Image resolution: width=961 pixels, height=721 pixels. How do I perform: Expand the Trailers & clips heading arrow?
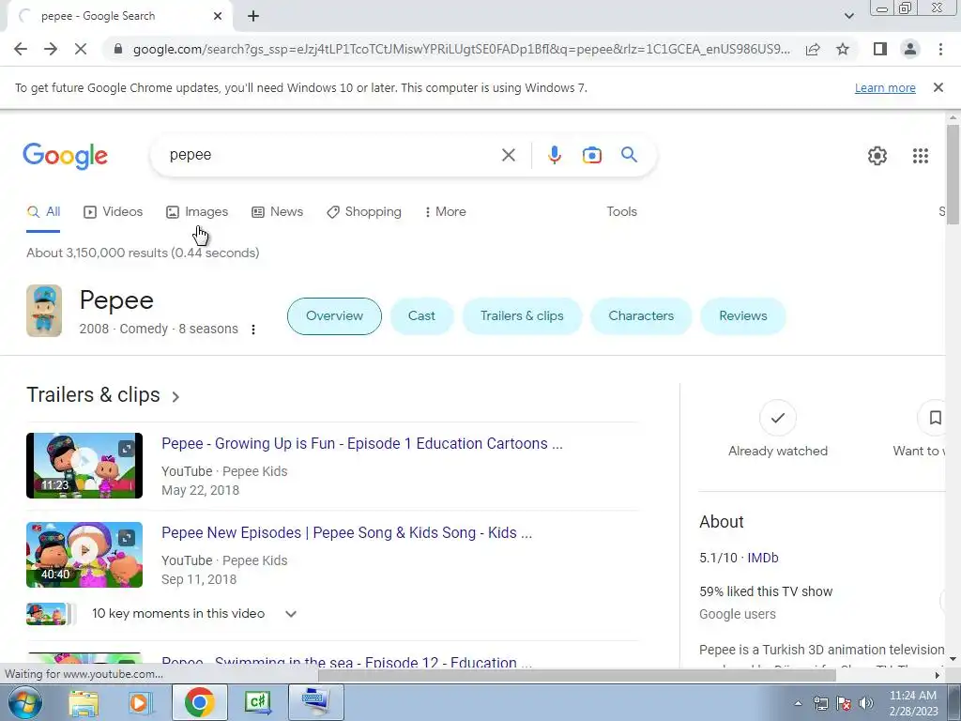pos(175,397)
